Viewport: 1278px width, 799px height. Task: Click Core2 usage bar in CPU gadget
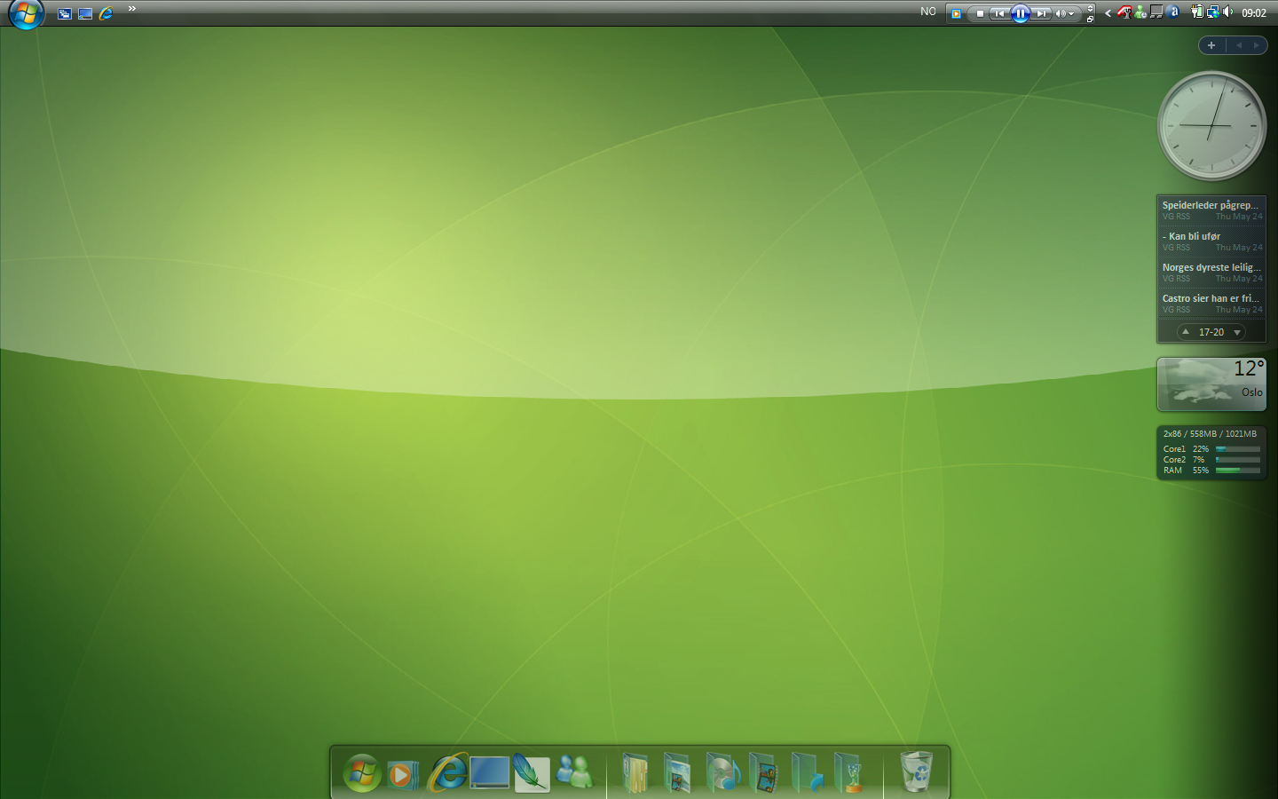(1238, 460)
